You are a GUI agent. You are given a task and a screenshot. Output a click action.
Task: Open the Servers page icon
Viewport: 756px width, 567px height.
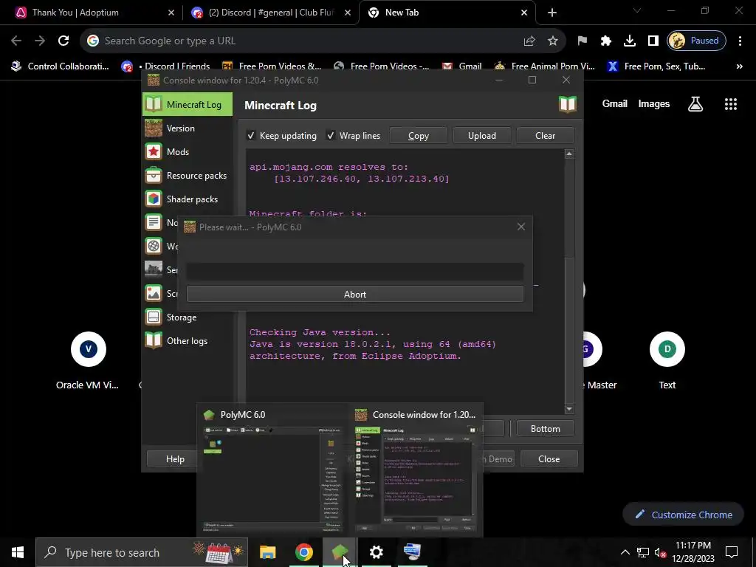tap(154, 270)
